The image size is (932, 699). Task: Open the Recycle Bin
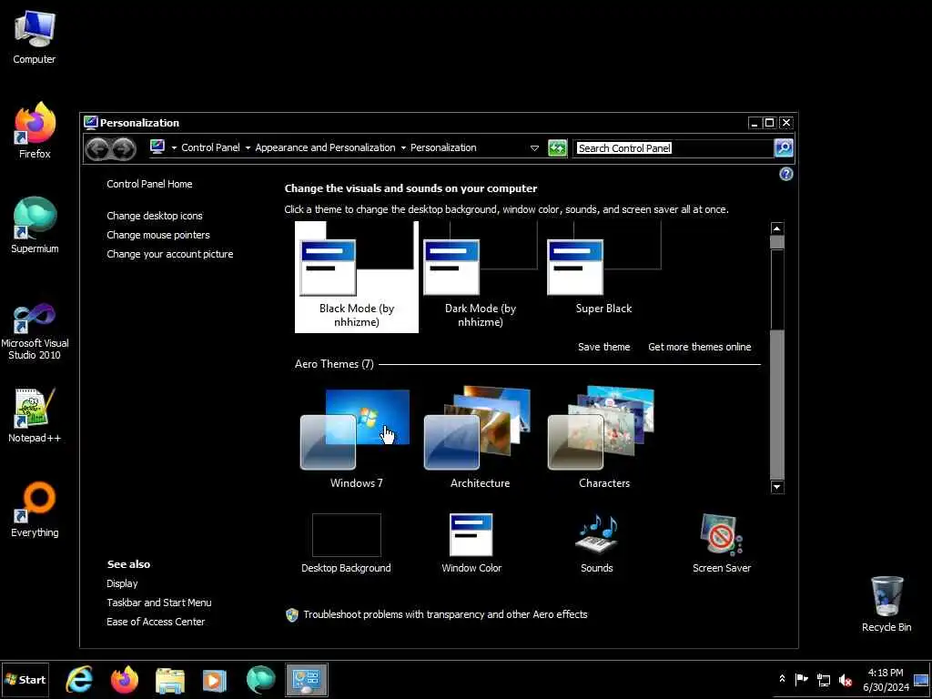click(x=886, y=604)
